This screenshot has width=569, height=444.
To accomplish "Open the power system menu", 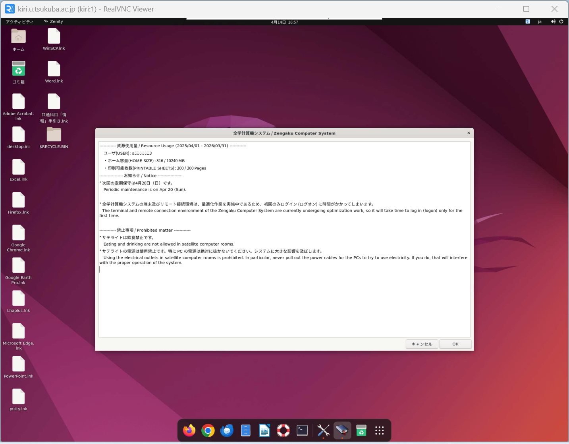I will pyautogui.click(x=561, y=21).
